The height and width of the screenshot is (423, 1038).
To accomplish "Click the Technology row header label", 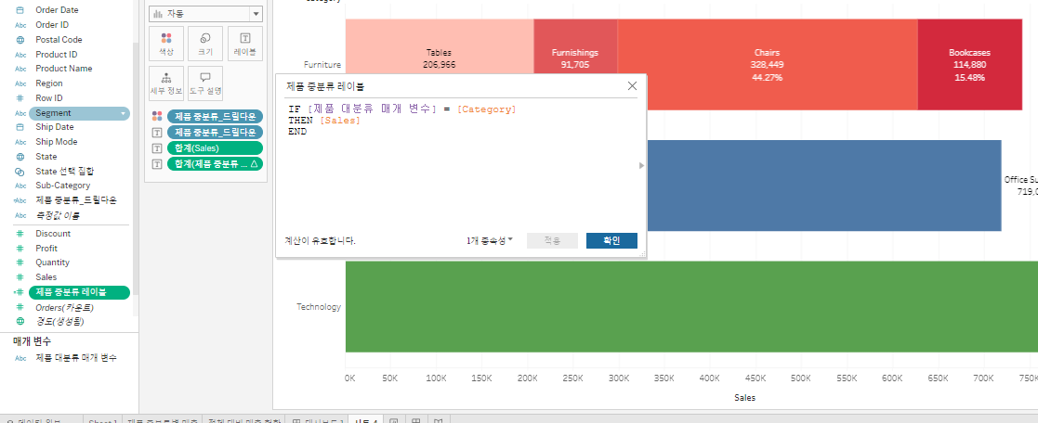I will [319, 307].
